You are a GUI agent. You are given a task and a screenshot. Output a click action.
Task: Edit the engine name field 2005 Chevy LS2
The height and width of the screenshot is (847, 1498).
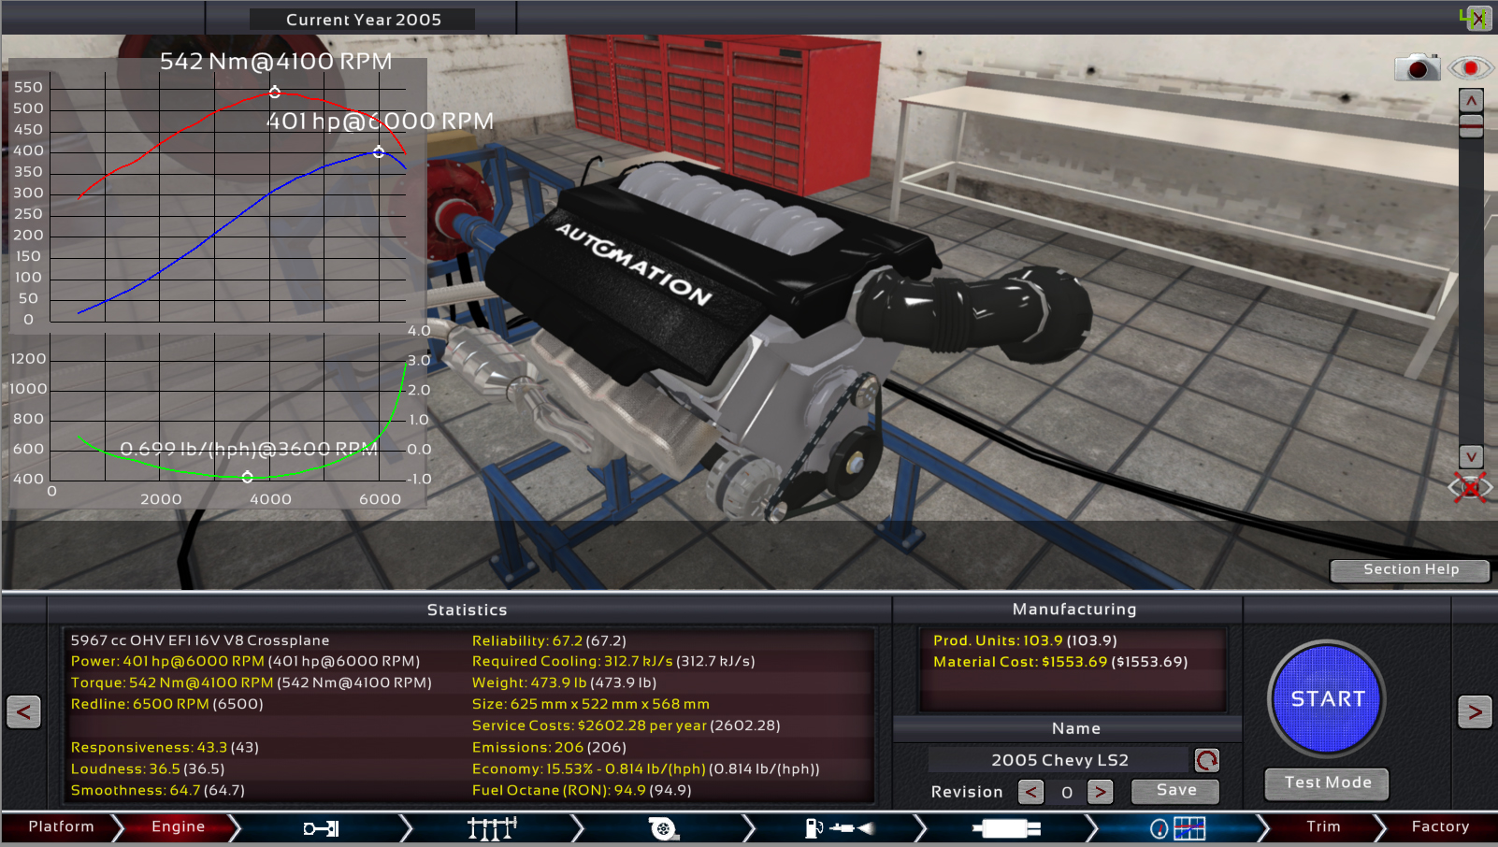coord(1059,760)
